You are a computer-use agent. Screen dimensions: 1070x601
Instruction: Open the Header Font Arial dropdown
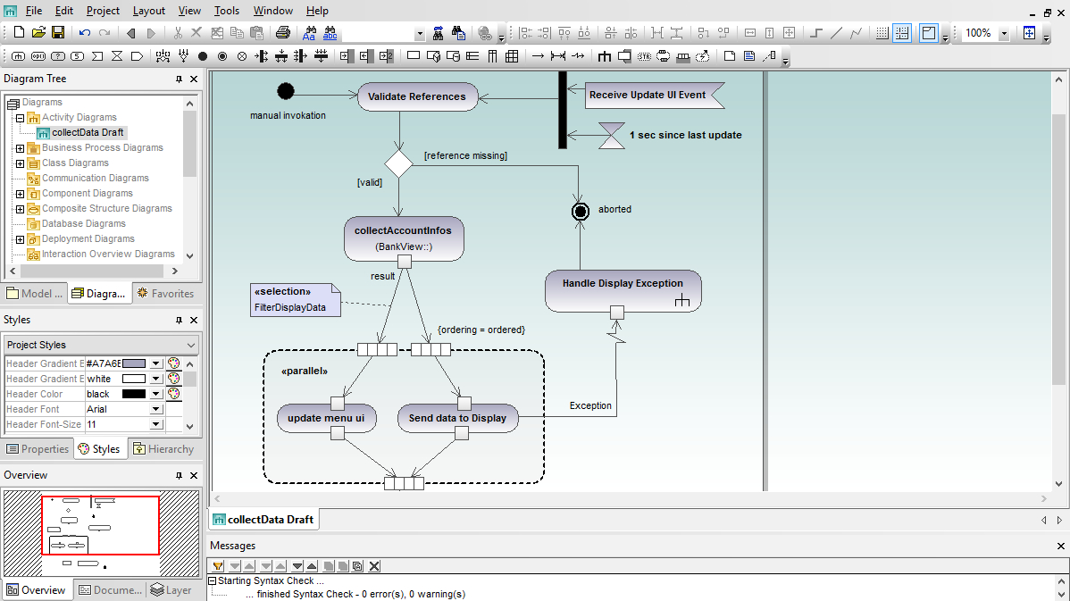(x=156, y=409)
